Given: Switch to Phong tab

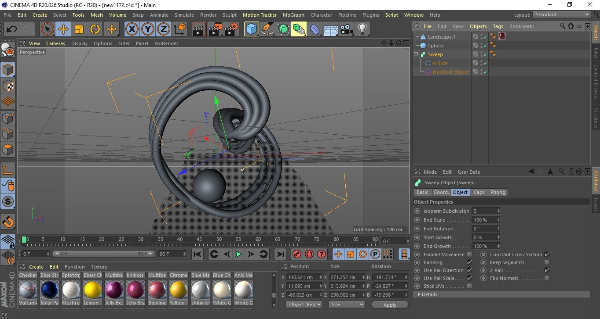Looking at the screenshot, I should pyautogui.click(x=498, y=192).
